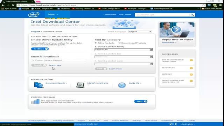Image resolution: width=224 pixels, height=126 pixels.
Task: Click the magnifier search icon in header
Action: (x=192, y=15)
